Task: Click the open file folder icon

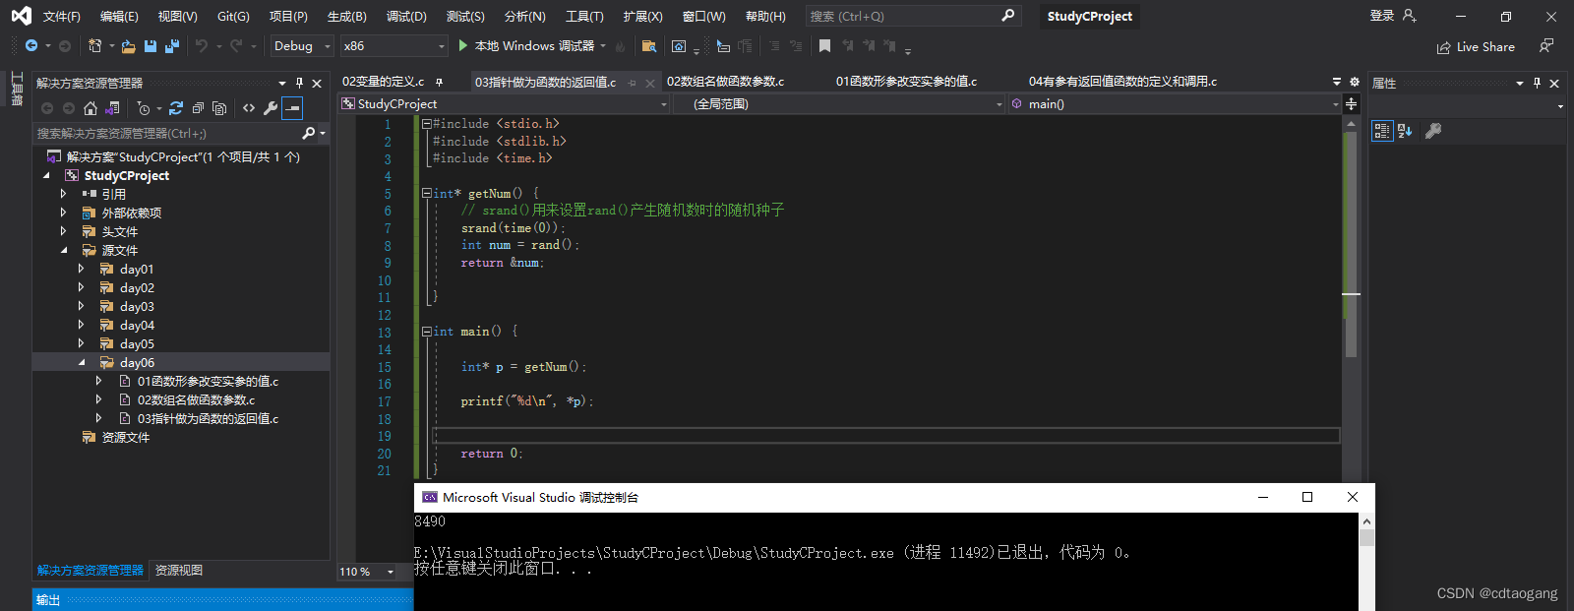Action: 128,46
